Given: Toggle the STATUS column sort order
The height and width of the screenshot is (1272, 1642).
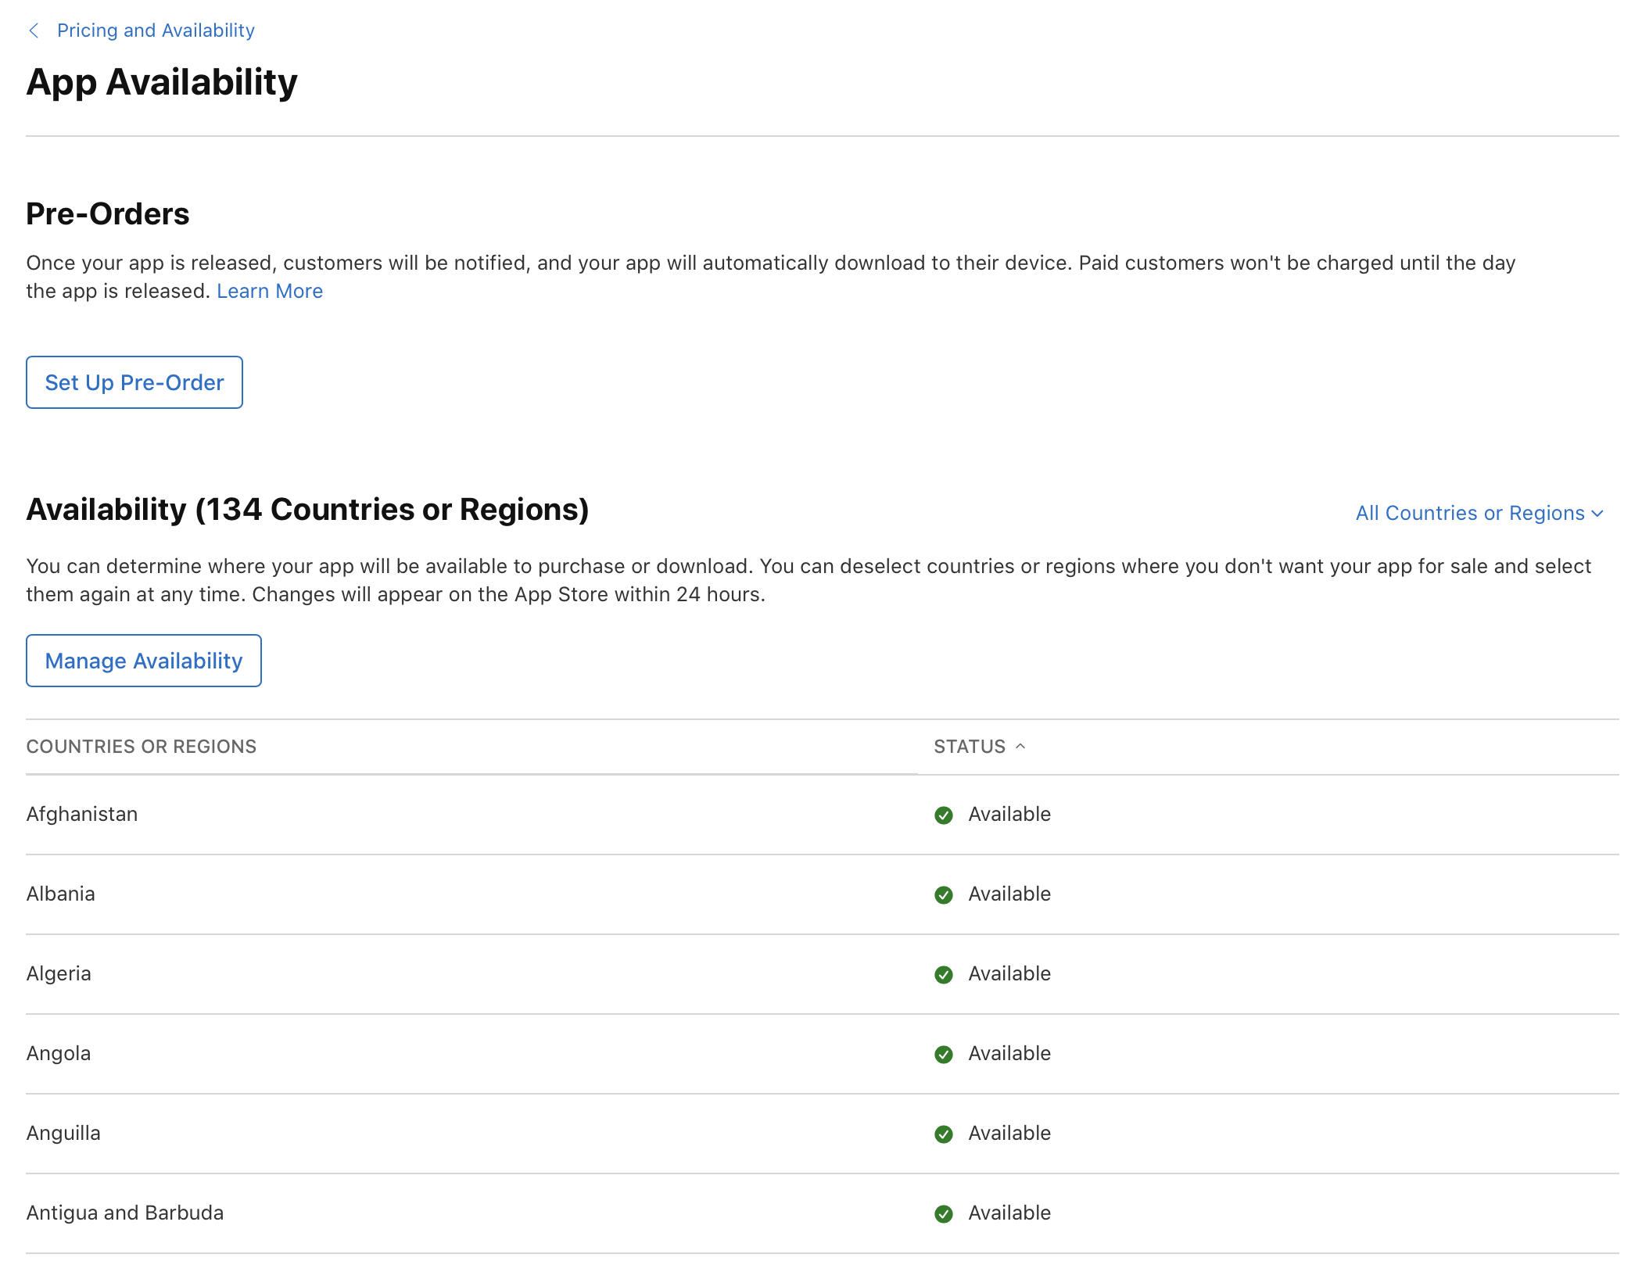Looking at the screenshot, I should click(970, 747).
